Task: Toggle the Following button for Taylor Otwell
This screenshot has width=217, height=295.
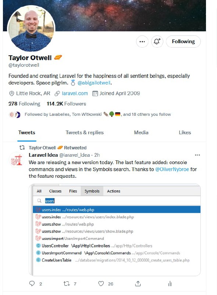Action: 183,41
